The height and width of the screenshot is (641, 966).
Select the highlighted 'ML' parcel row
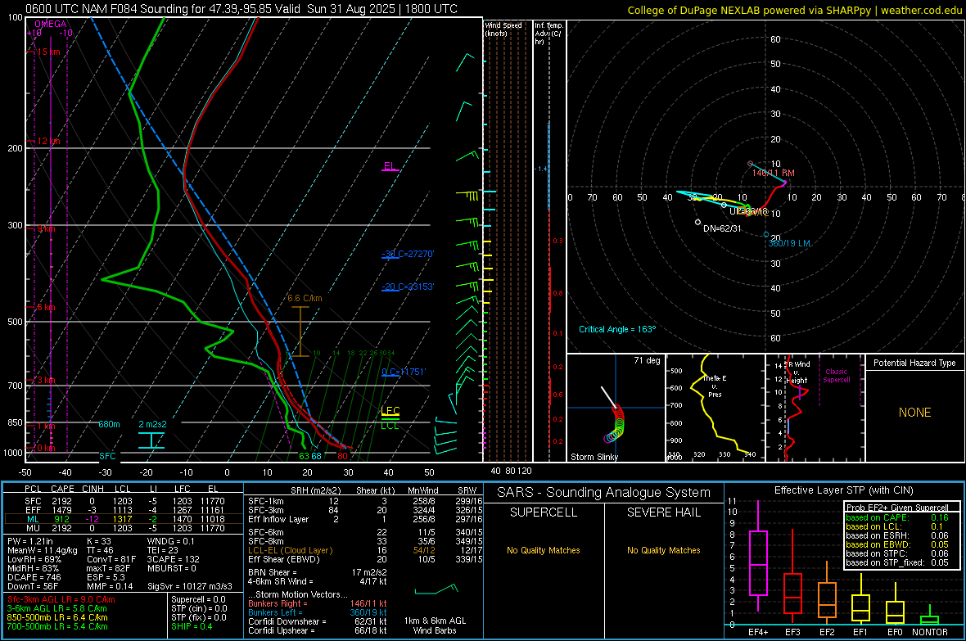pyautogui.click(x=124, y=519)
